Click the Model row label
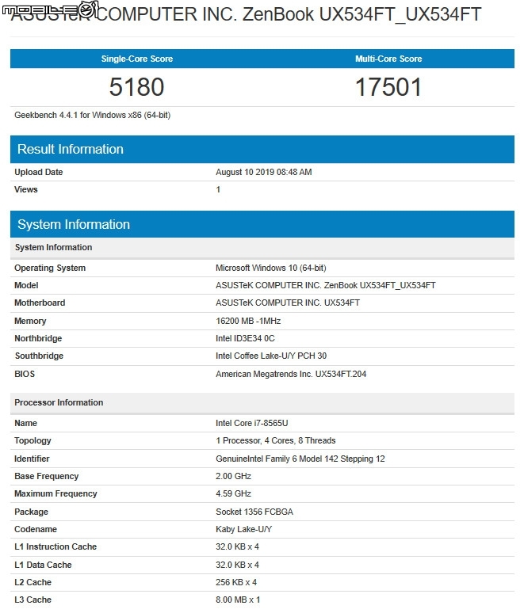 click(x=26, y=285)
